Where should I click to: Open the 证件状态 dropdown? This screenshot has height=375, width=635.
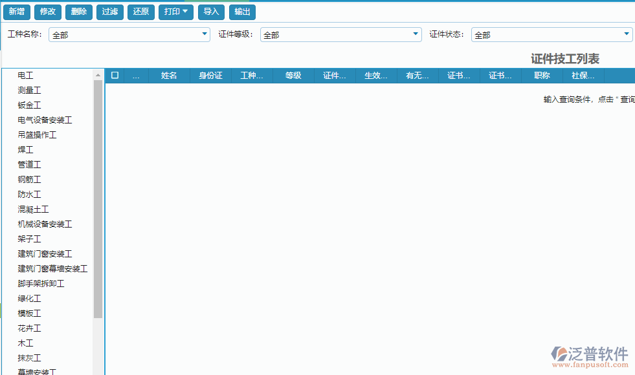click(x=626, y=34)
